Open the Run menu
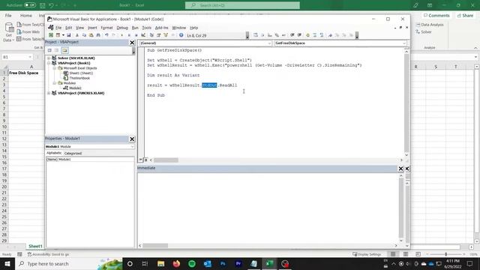The height and width of the screenshot is (270, 480). pos(135,28)
